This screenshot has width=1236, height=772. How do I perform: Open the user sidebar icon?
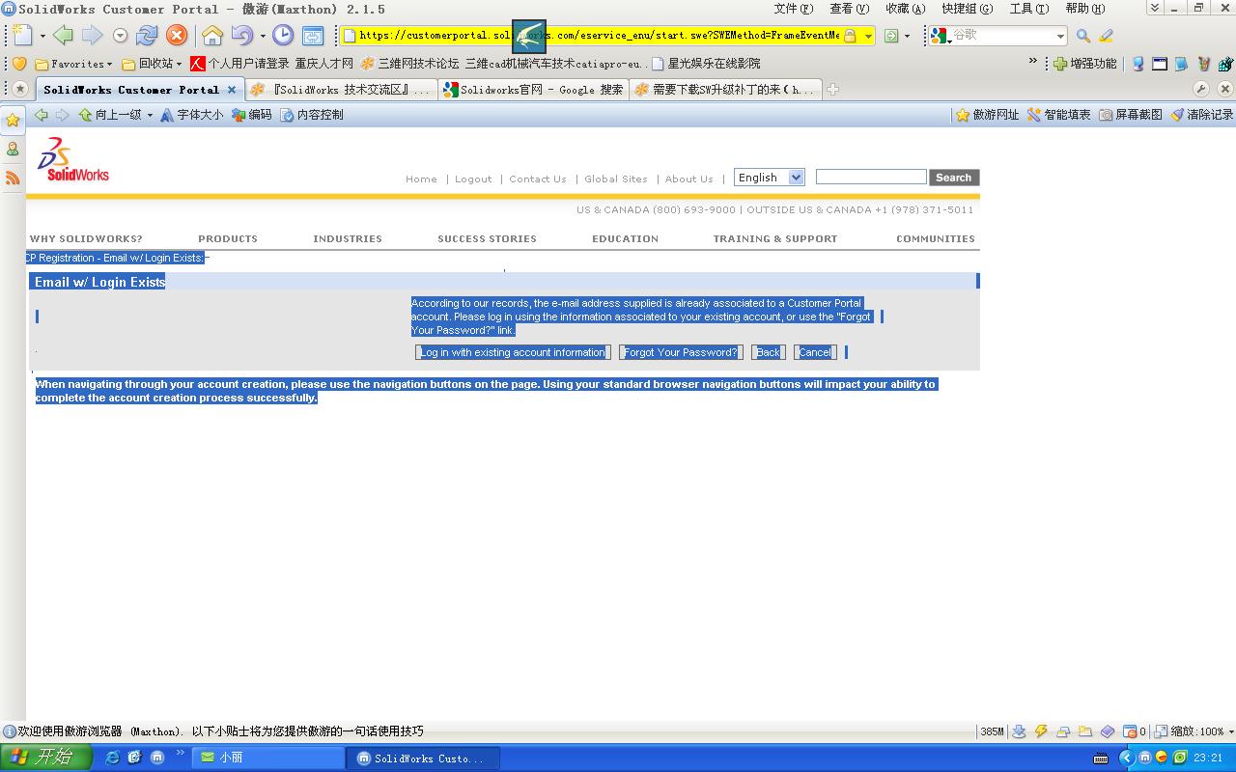click(13, 150)
